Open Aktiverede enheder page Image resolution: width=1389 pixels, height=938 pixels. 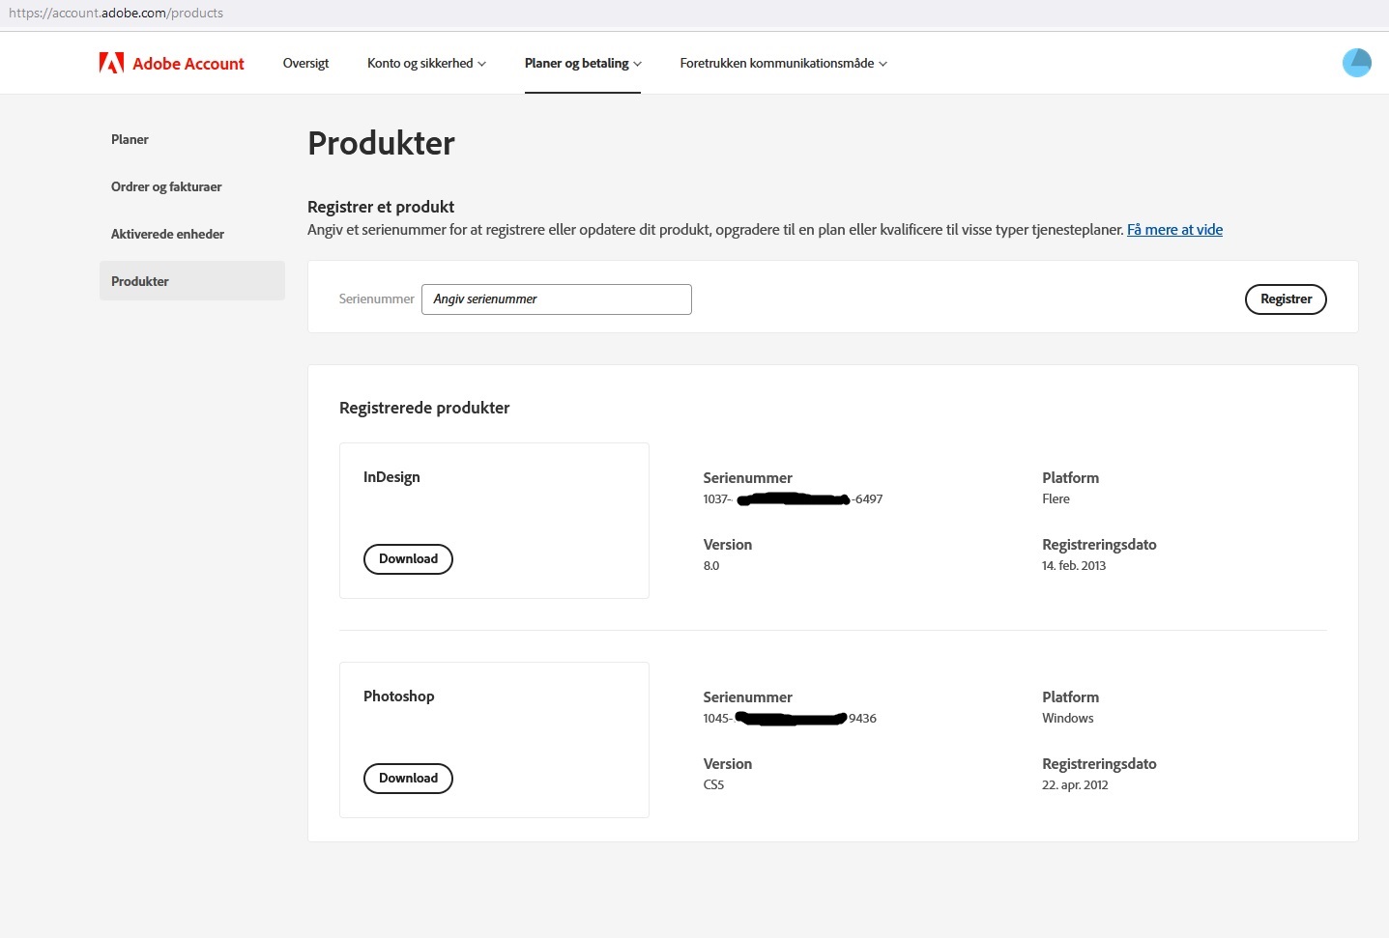tap(167, 234)
